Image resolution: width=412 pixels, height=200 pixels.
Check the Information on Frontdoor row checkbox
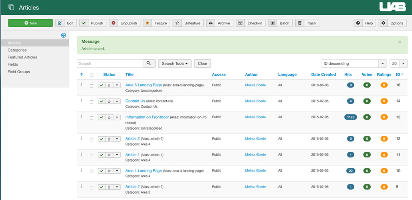click(x=91, y=118)
